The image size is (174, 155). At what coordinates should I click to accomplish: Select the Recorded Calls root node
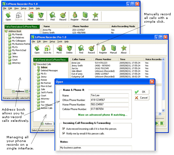44,64
